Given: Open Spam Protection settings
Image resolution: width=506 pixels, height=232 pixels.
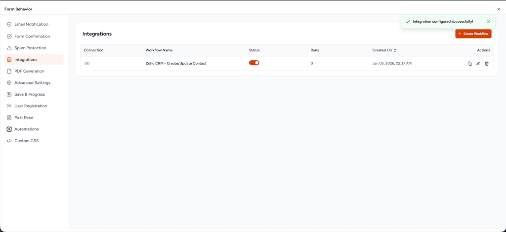Looking at the screenshot, I should pyautogui.click(x=30, y=48).
